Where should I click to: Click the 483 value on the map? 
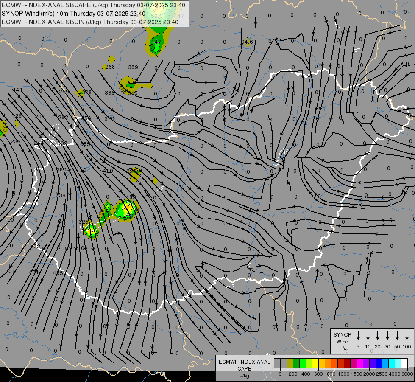[131, 197]
